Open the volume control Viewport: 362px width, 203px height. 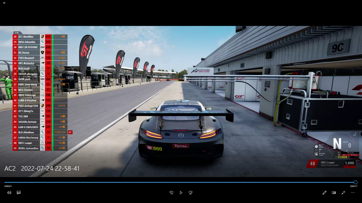point(9,193)
